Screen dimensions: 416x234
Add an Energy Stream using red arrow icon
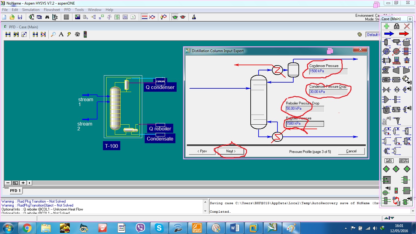(404, 34)
